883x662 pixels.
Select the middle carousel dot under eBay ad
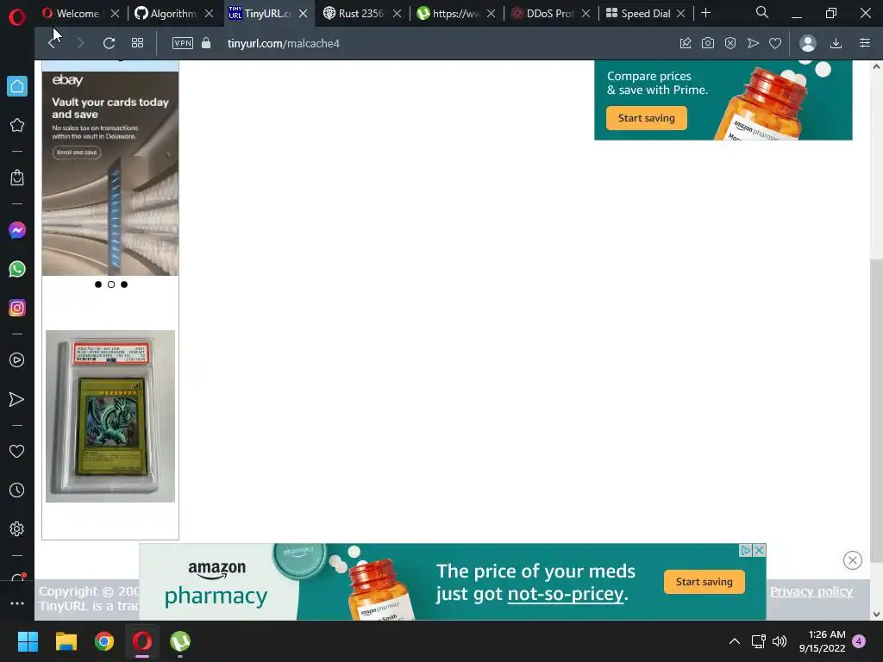pos(111,284)
